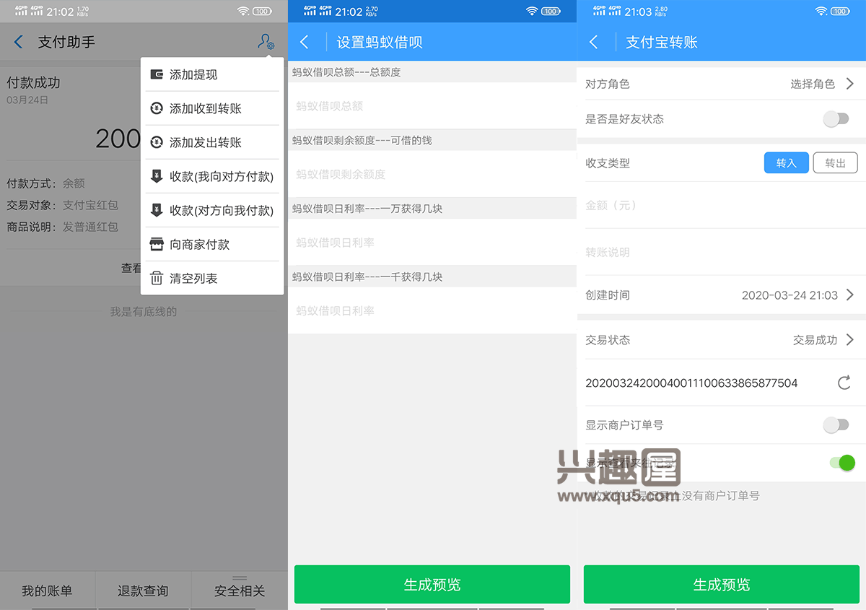Open the user settings icon in 支付助手 header
The height and width of the screenshot is (610, 866).
(266, 43)
